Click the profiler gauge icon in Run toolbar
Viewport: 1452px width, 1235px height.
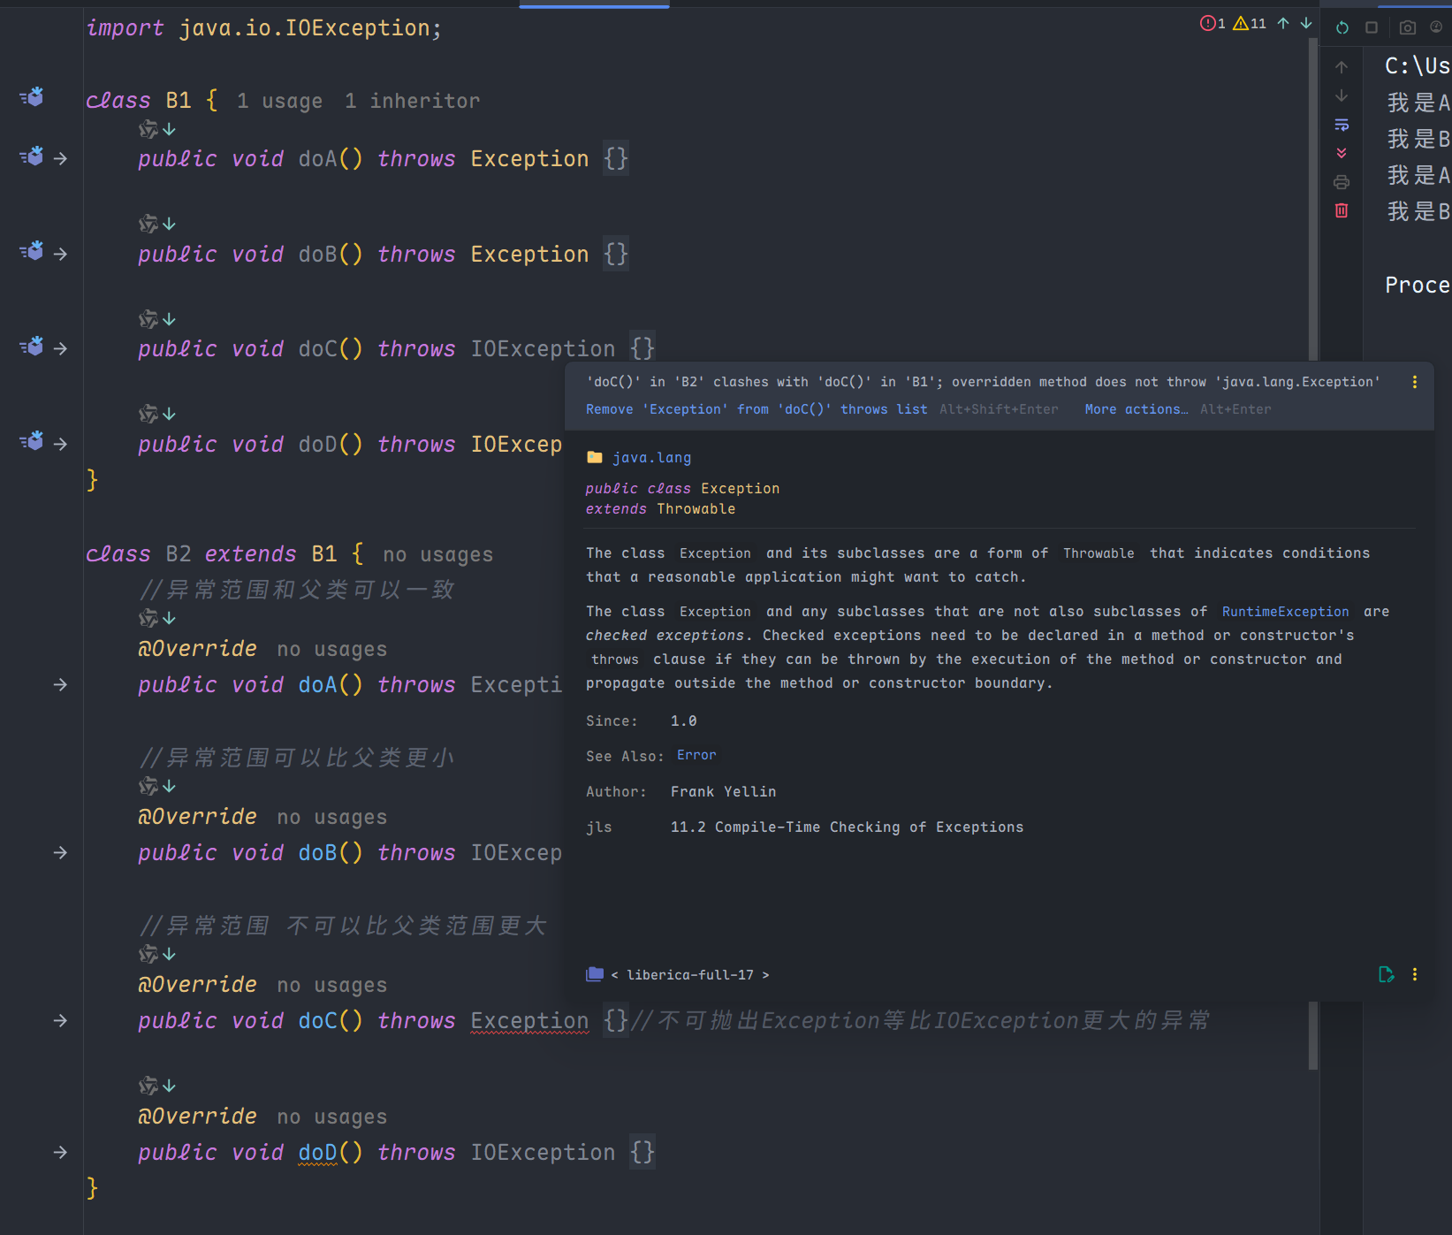point(1436,27)
